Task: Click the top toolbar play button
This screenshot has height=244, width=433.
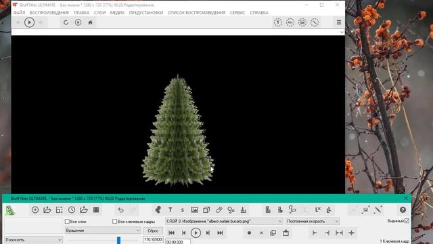Action: (x=29, y=22)
